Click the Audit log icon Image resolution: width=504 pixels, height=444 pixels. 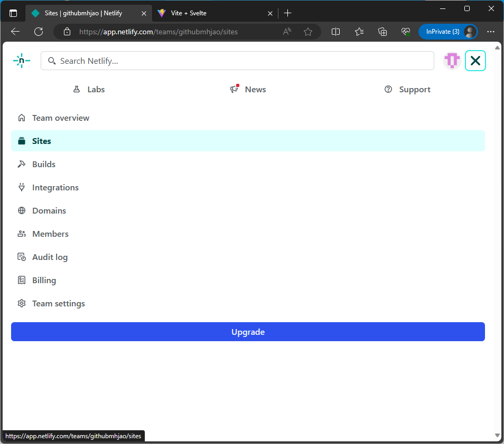22,257
